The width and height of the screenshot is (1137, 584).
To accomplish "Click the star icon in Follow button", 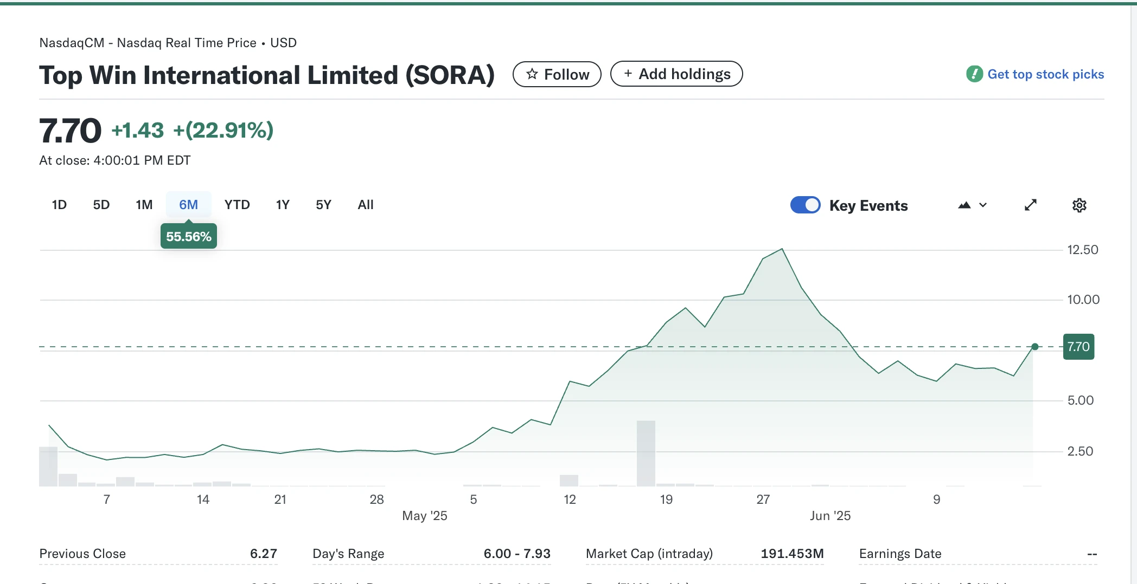I will pyautogui.click(x=532, y=74).
